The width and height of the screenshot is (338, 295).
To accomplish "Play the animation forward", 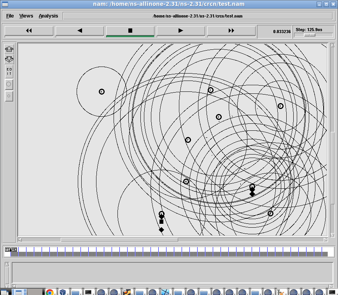I will click(180, 31).
